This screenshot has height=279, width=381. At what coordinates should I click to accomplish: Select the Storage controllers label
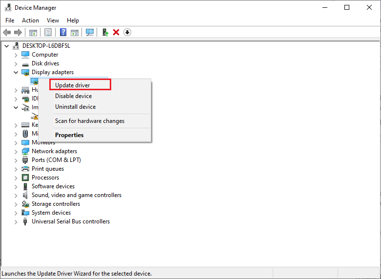pos(56,204)
